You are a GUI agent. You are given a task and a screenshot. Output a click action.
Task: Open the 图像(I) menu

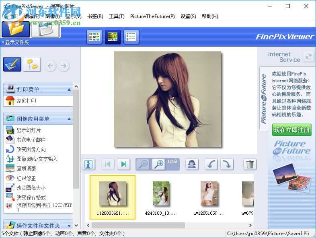[x=53, y=16]
